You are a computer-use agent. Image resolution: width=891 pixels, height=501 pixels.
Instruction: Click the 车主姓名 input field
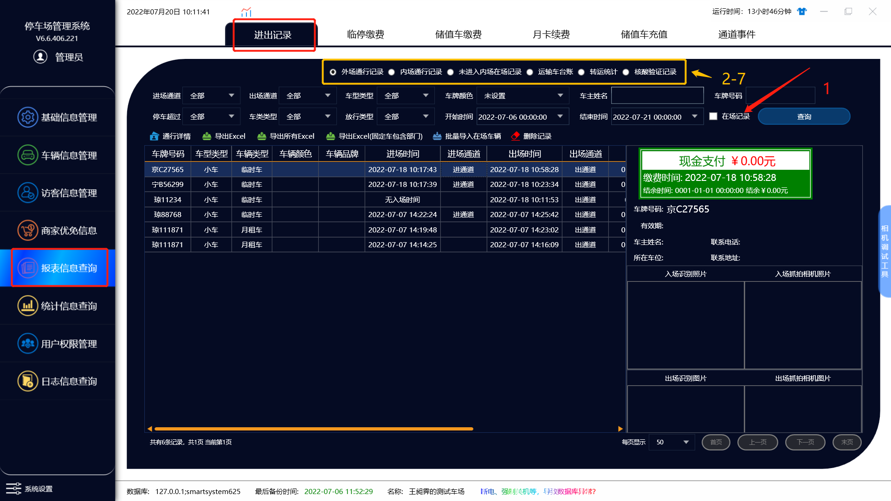coord(657,96)
